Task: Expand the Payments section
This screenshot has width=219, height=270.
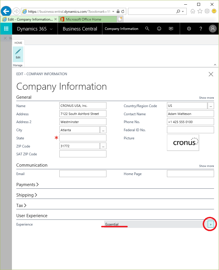Action: [28, 185]
